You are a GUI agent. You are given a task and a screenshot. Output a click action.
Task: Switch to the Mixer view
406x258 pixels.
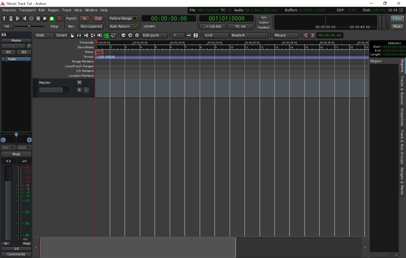398,26
